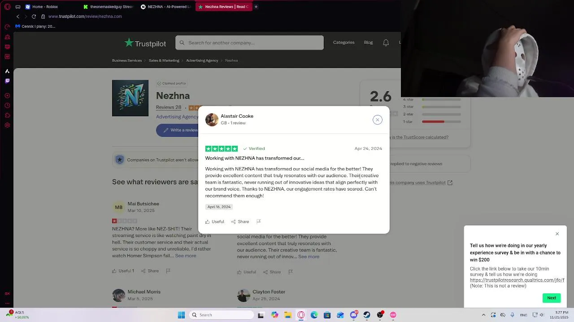Open Clayton Foster reviewer profile
This screenshot has height=322, width=574.
pos(269,292)
